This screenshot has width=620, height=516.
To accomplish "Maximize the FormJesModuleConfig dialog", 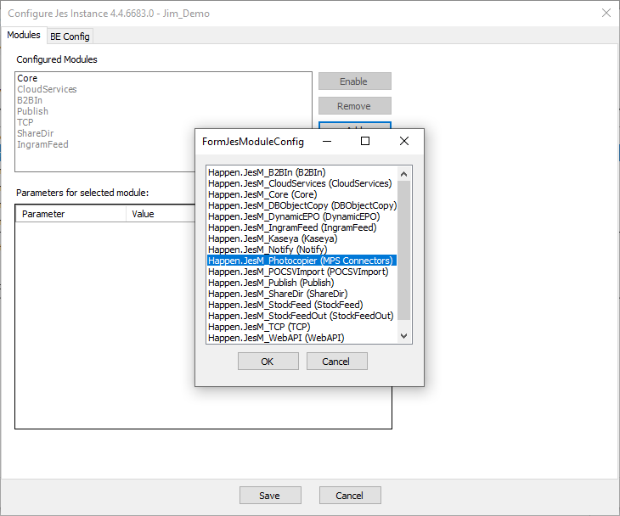I will (365, 141).
